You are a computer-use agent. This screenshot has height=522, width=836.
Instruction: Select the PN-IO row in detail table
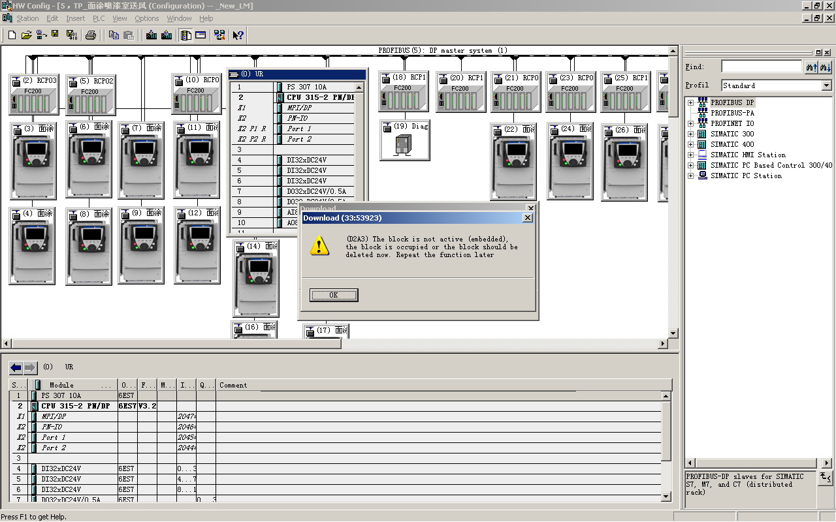coord(336,427)
